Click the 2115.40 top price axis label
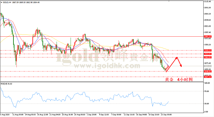This screenshot has height=117, width=214. click(x=208, y=2)
